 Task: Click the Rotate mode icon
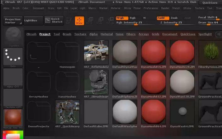pyautogui.click(x=110, y=20)
